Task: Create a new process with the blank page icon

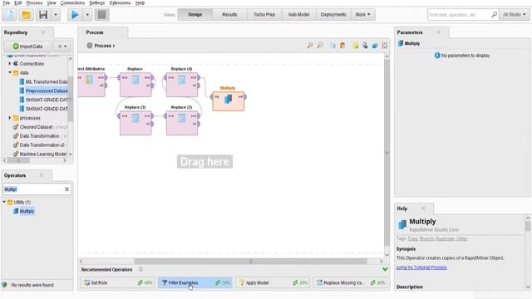Action: click(x=10, y=15)
